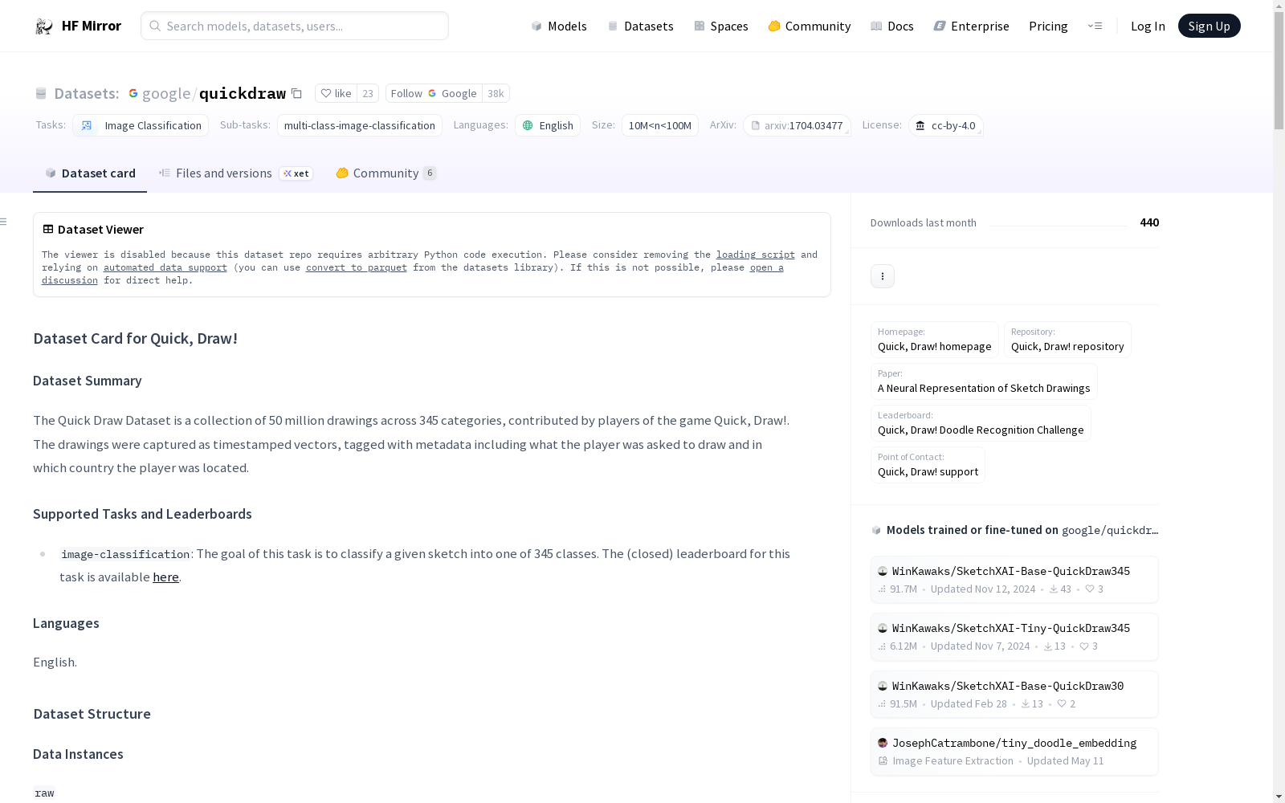Open the like count 23
Viewport: 1285px width, 803px height.
coord(368,93)
